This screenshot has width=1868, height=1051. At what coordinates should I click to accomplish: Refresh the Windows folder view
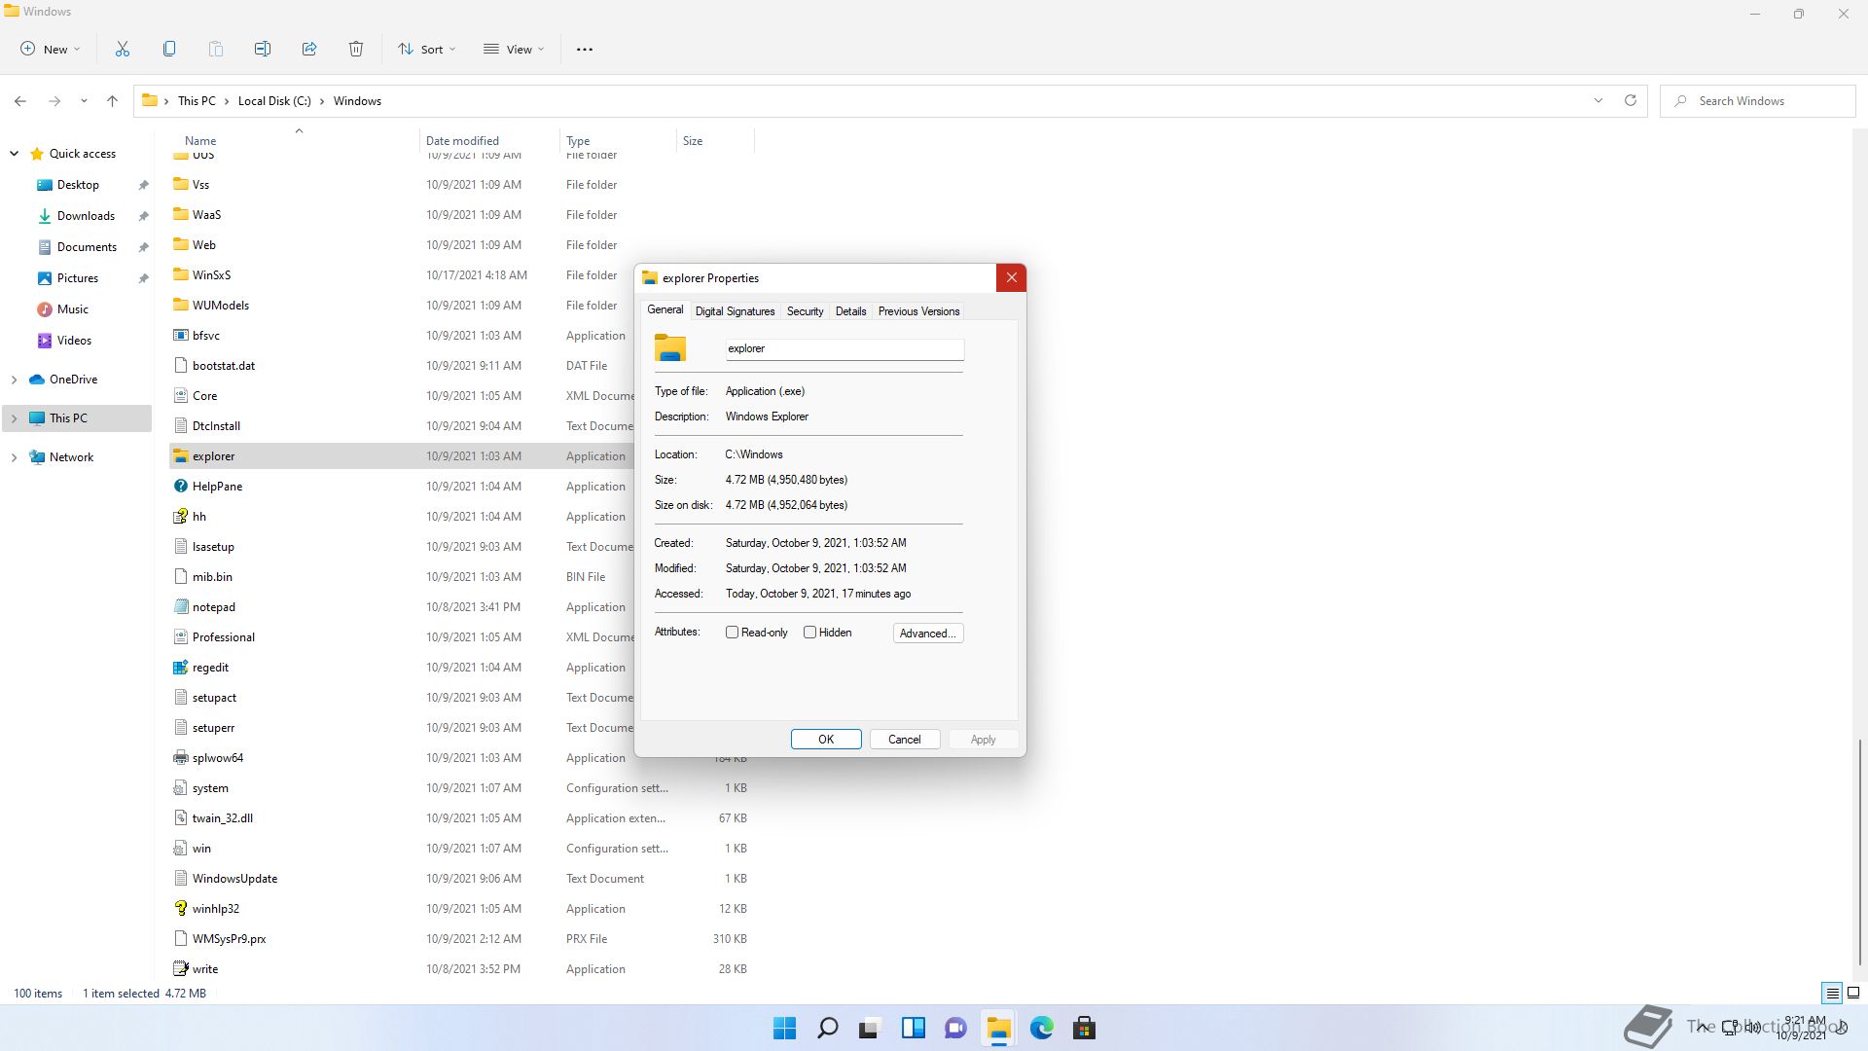(x=1631, y=100)
